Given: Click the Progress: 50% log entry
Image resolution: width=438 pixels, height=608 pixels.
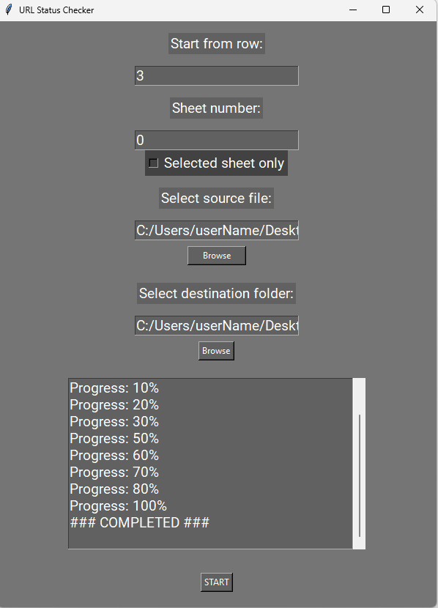Looking at the screenshot, I should pyautogui.click(x=114, y=438).
